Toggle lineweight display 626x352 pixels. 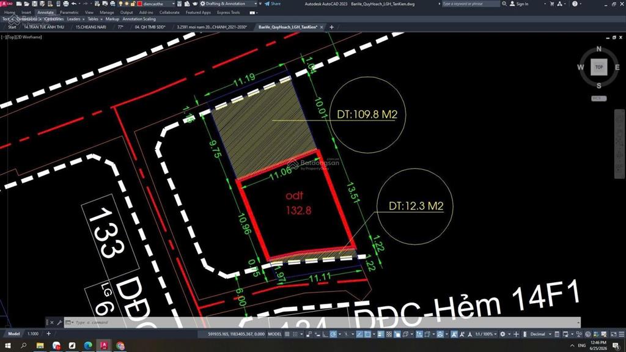380,334
